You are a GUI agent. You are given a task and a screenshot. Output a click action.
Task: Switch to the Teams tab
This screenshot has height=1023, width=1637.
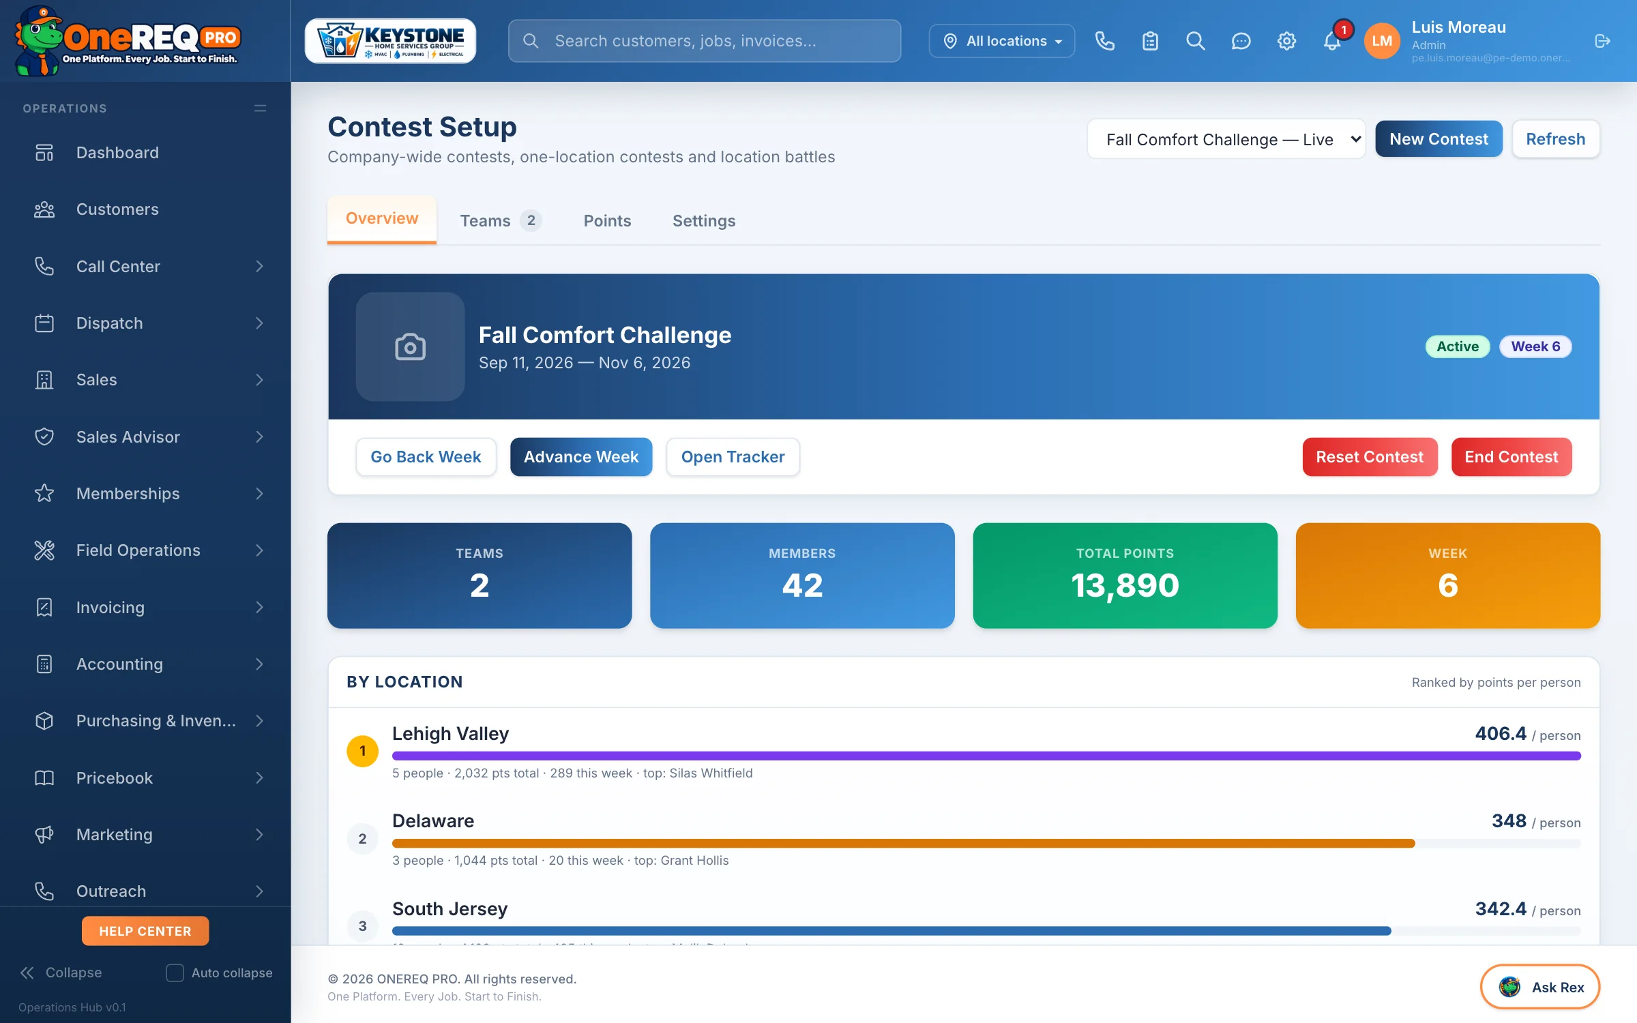(501, 220)
